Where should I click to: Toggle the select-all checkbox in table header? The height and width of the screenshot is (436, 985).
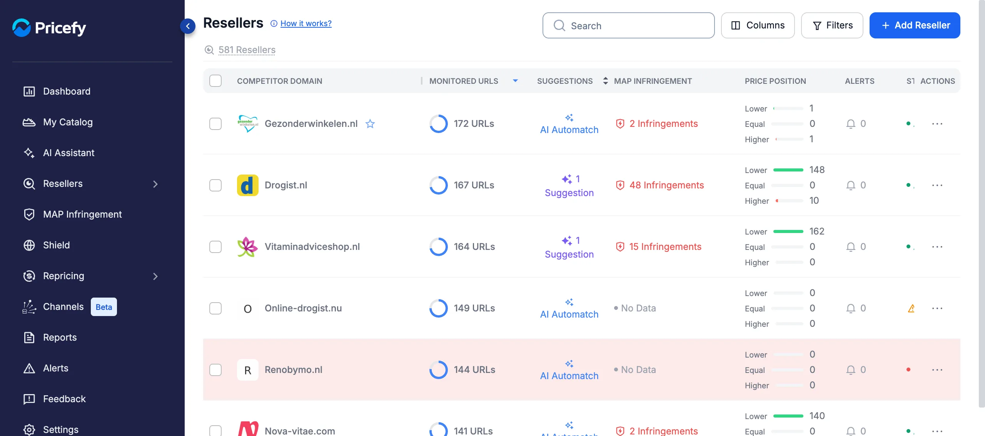coord(215,81)
